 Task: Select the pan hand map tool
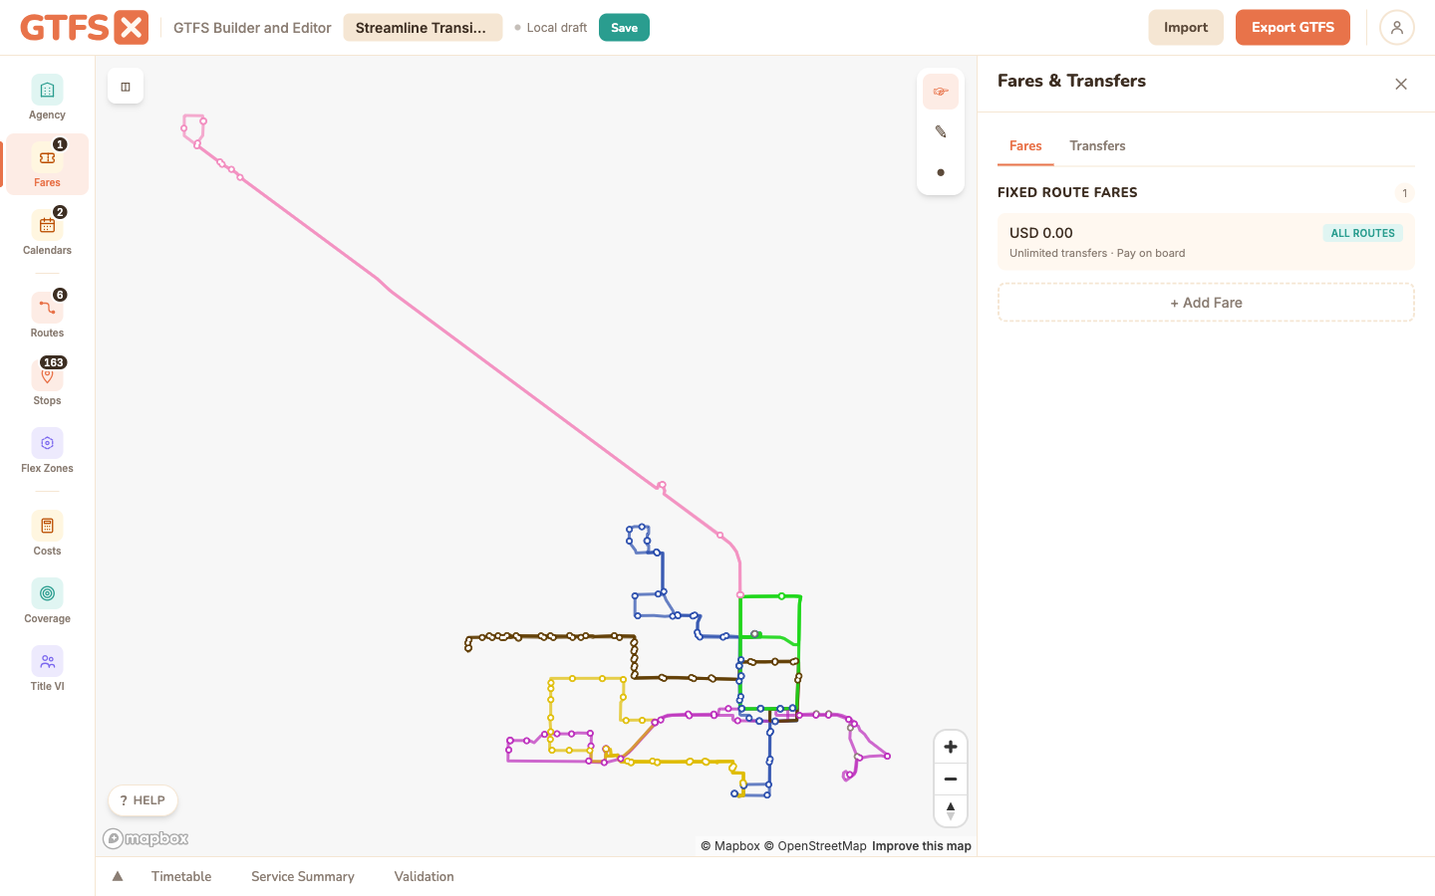point(941,92)
